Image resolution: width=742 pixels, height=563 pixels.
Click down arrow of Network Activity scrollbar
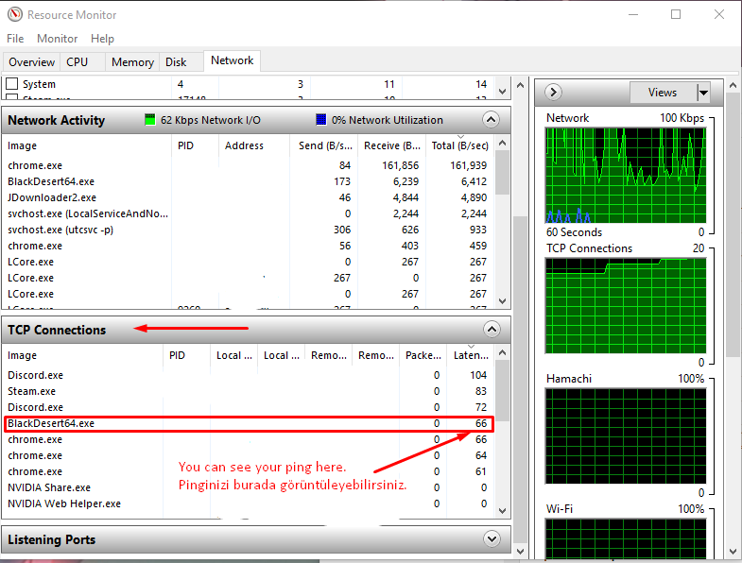click(503, 301)
